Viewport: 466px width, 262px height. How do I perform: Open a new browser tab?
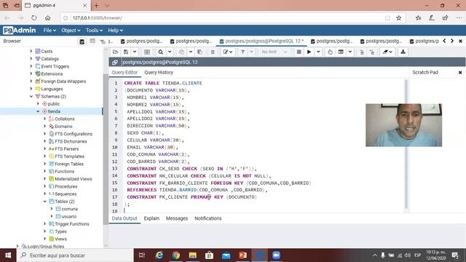point(96,5)
